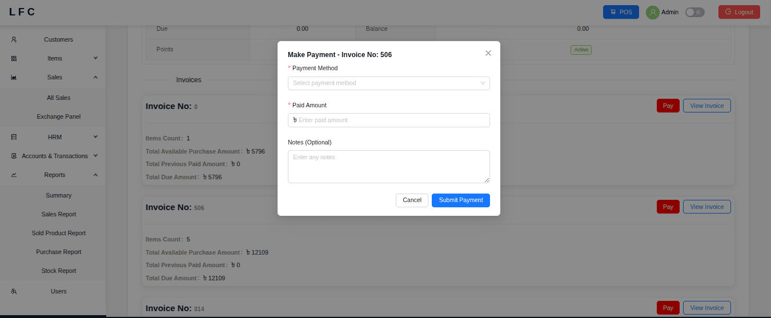The height and width of the screenshot is (318, 771).
Task: Click the Customers sidebar icon
Action: (14, 39)
